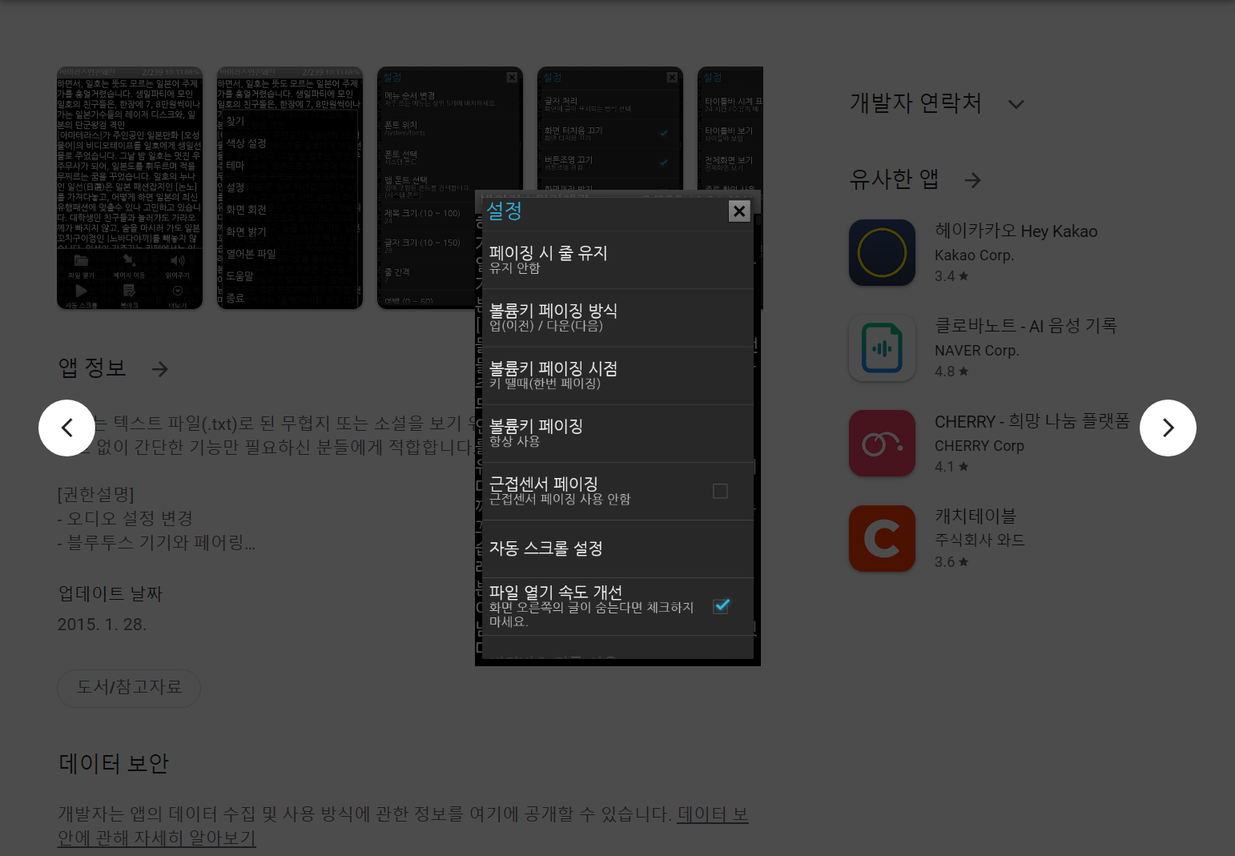Click the 업데이트 날짜 label
Image resolution: width=1235 pixels, height=856 pixels.
click(x=110, y=593)
